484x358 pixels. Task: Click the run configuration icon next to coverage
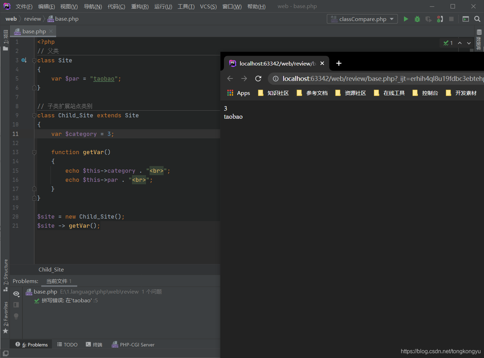tap(440, 19)
